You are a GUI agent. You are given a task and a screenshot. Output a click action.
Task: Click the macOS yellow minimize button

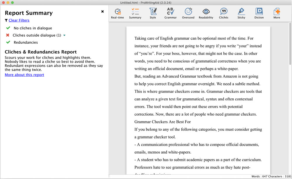point(8,3)
